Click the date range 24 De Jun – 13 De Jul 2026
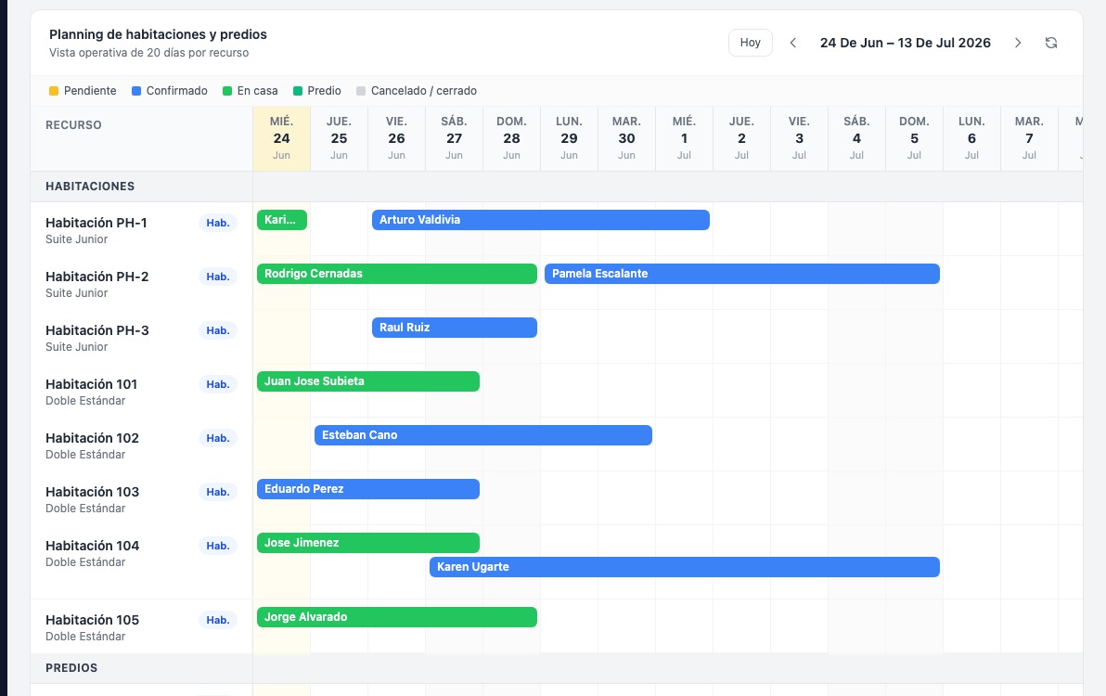The width and height of the screenshot is (1106, 696). [905, 43]
